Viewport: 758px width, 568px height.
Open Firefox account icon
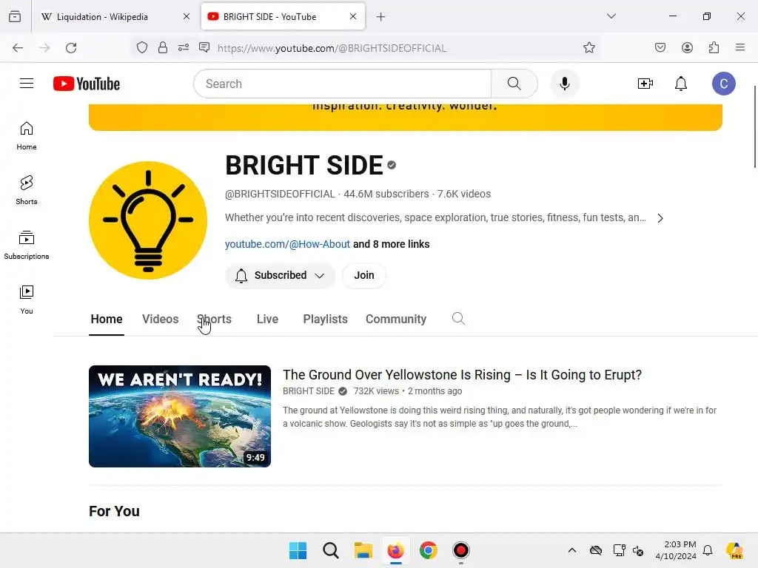687,47
